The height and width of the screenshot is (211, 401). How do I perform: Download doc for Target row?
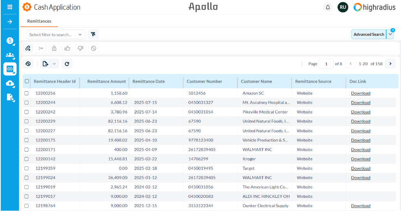(361, 168)
